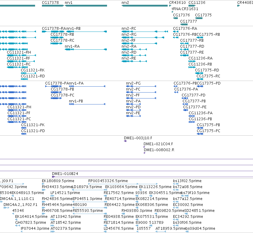Click the CG17377-PE protein label
Screen dimensions: 253x233
coord(195,107)
